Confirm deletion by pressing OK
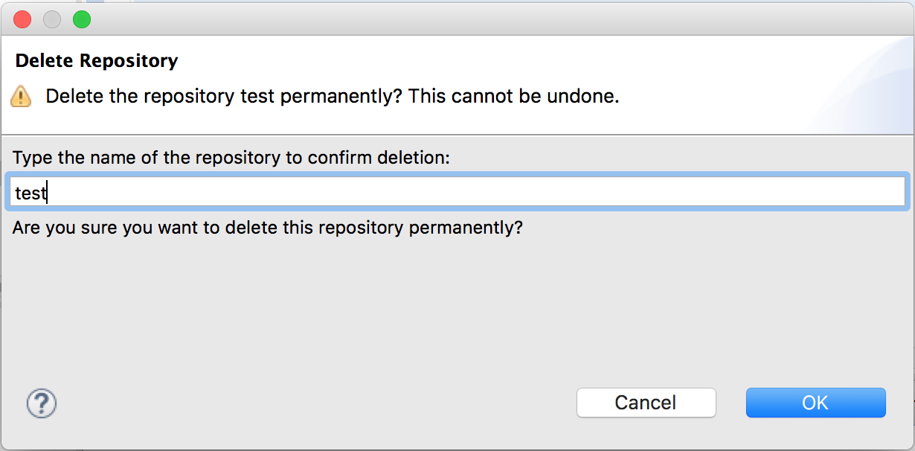Screen dimensions: 915x451 pos(815,403)
